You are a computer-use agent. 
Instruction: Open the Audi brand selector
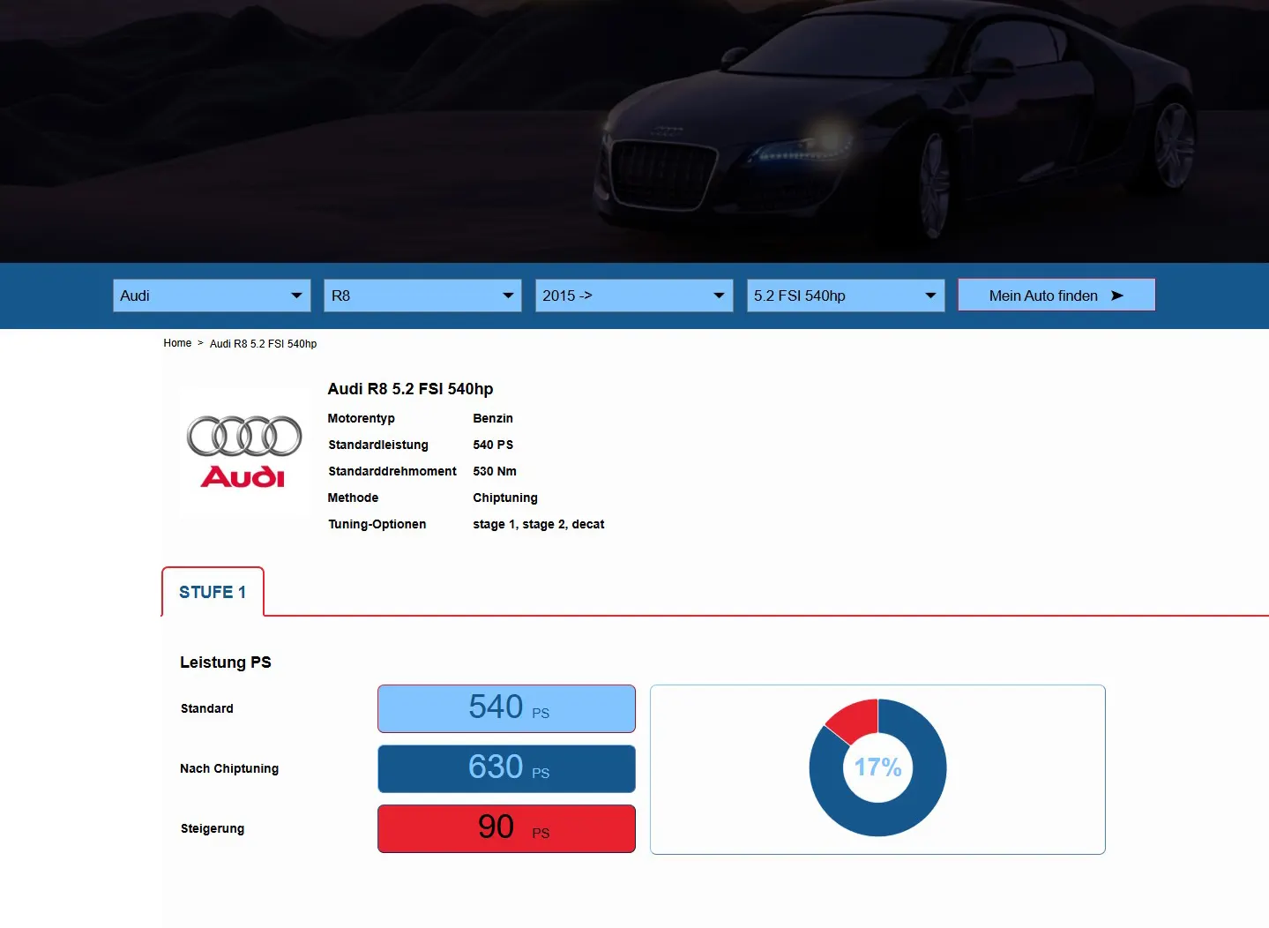click(212, 296)
